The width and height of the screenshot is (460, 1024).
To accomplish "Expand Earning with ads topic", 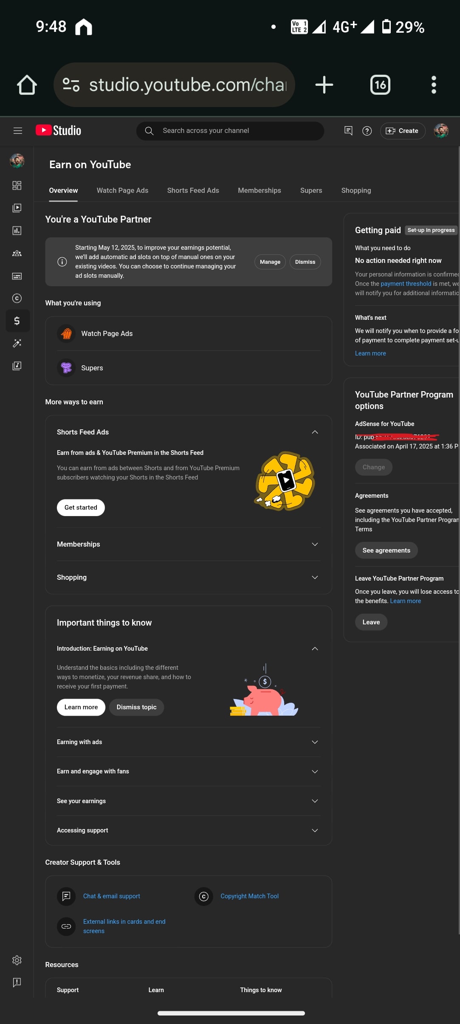I will (x=315, y=742).
